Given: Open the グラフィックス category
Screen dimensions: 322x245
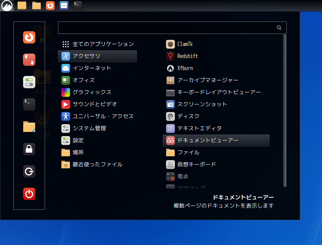Looking at the screenshot, I should click(x=97, y=92).
